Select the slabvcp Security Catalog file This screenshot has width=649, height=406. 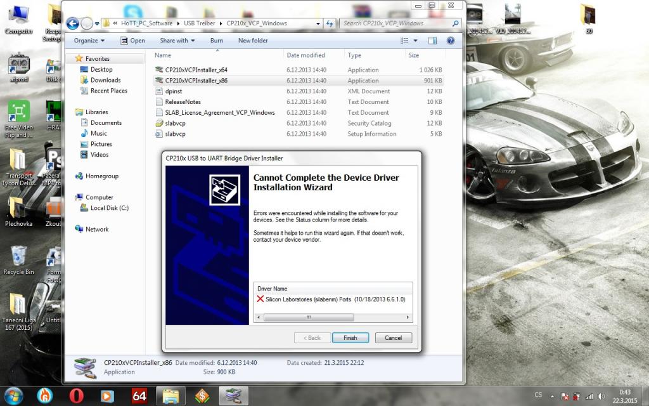(x=175, y=123)
